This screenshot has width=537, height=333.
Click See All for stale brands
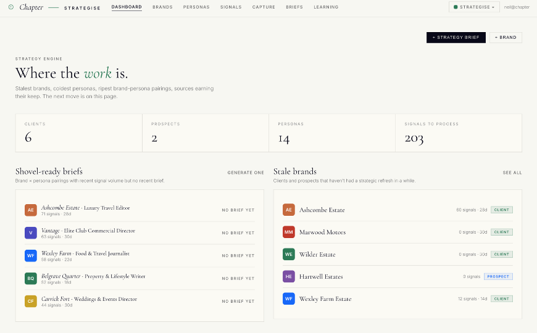[x=512, y=173]
